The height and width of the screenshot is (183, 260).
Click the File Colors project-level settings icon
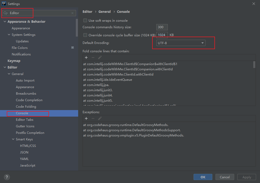click(72, 48)
